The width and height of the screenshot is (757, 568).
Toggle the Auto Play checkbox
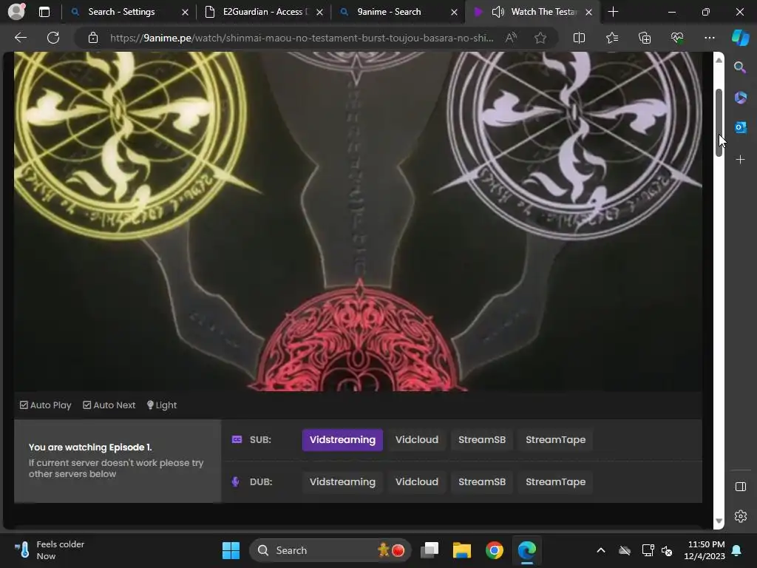click(45, 405)
